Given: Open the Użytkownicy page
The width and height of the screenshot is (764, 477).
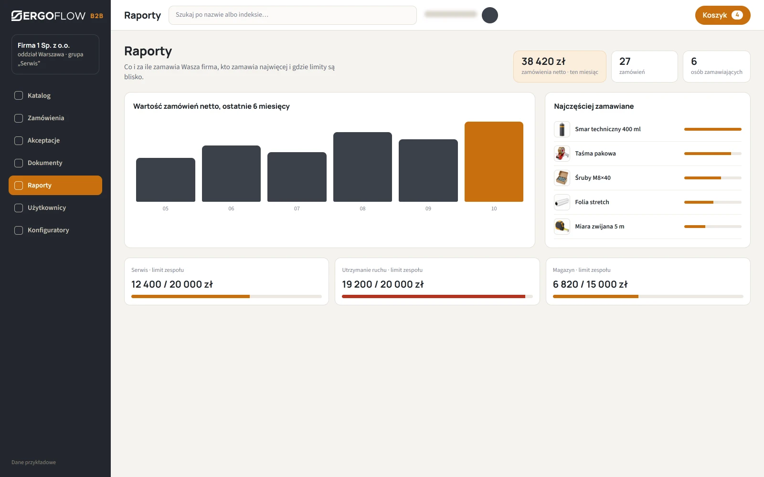Looking at the screenshot, I should pos(55,207).
